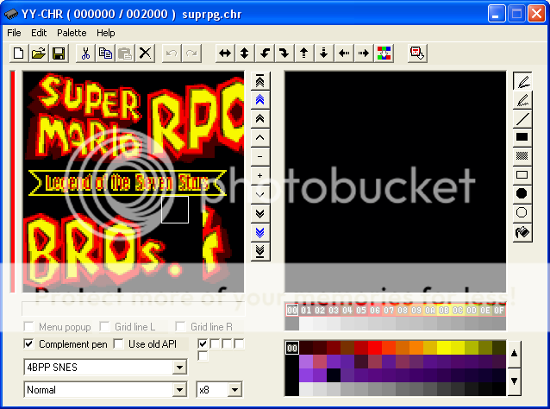Toggle the Grid line R checkbox
This screenshot has width=550, height=409.
(x=180, y=327)
